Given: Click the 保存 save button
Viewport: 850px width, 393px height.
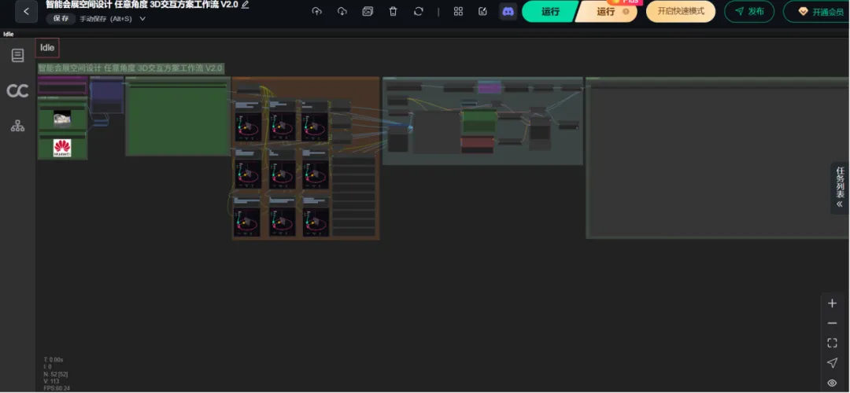Looking at the screenshot, I should 61,18.
